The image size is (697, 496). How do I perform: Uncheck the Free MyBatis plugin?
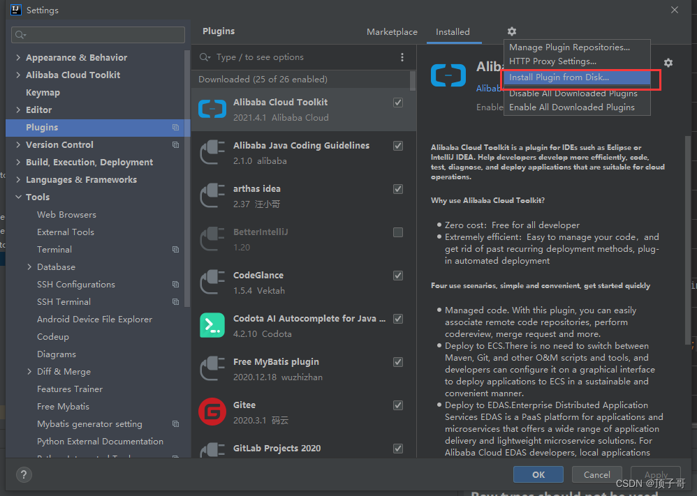click(398, 362)
